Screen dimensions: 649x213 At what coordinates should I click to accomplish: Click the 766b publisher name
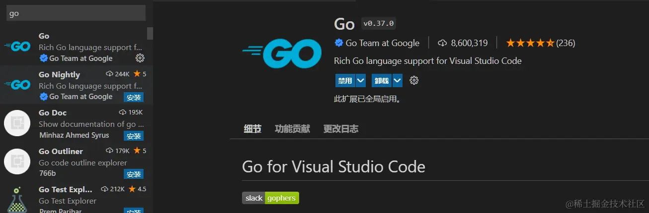point(47,173)
